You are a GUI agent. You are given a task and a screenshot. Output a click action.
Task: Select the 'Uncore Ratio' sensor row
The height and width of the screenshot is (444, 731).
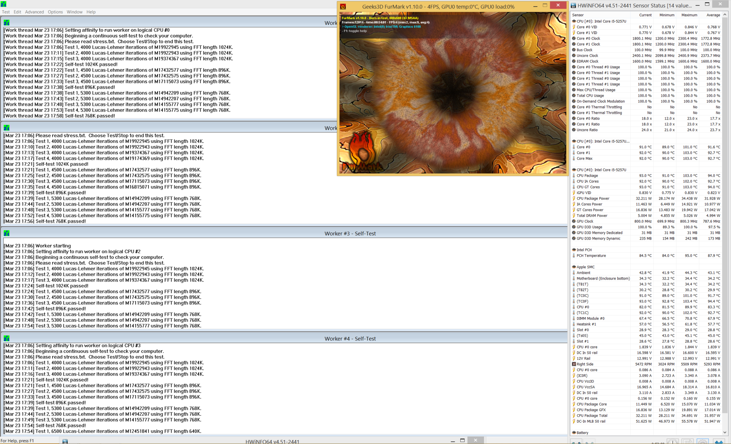pyautogui.click(x=646, y=130)
